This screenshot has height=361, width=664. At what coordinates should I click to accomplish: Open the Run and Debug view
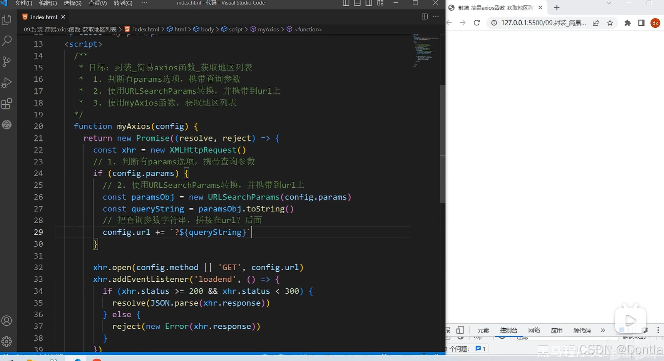(7, 82)
